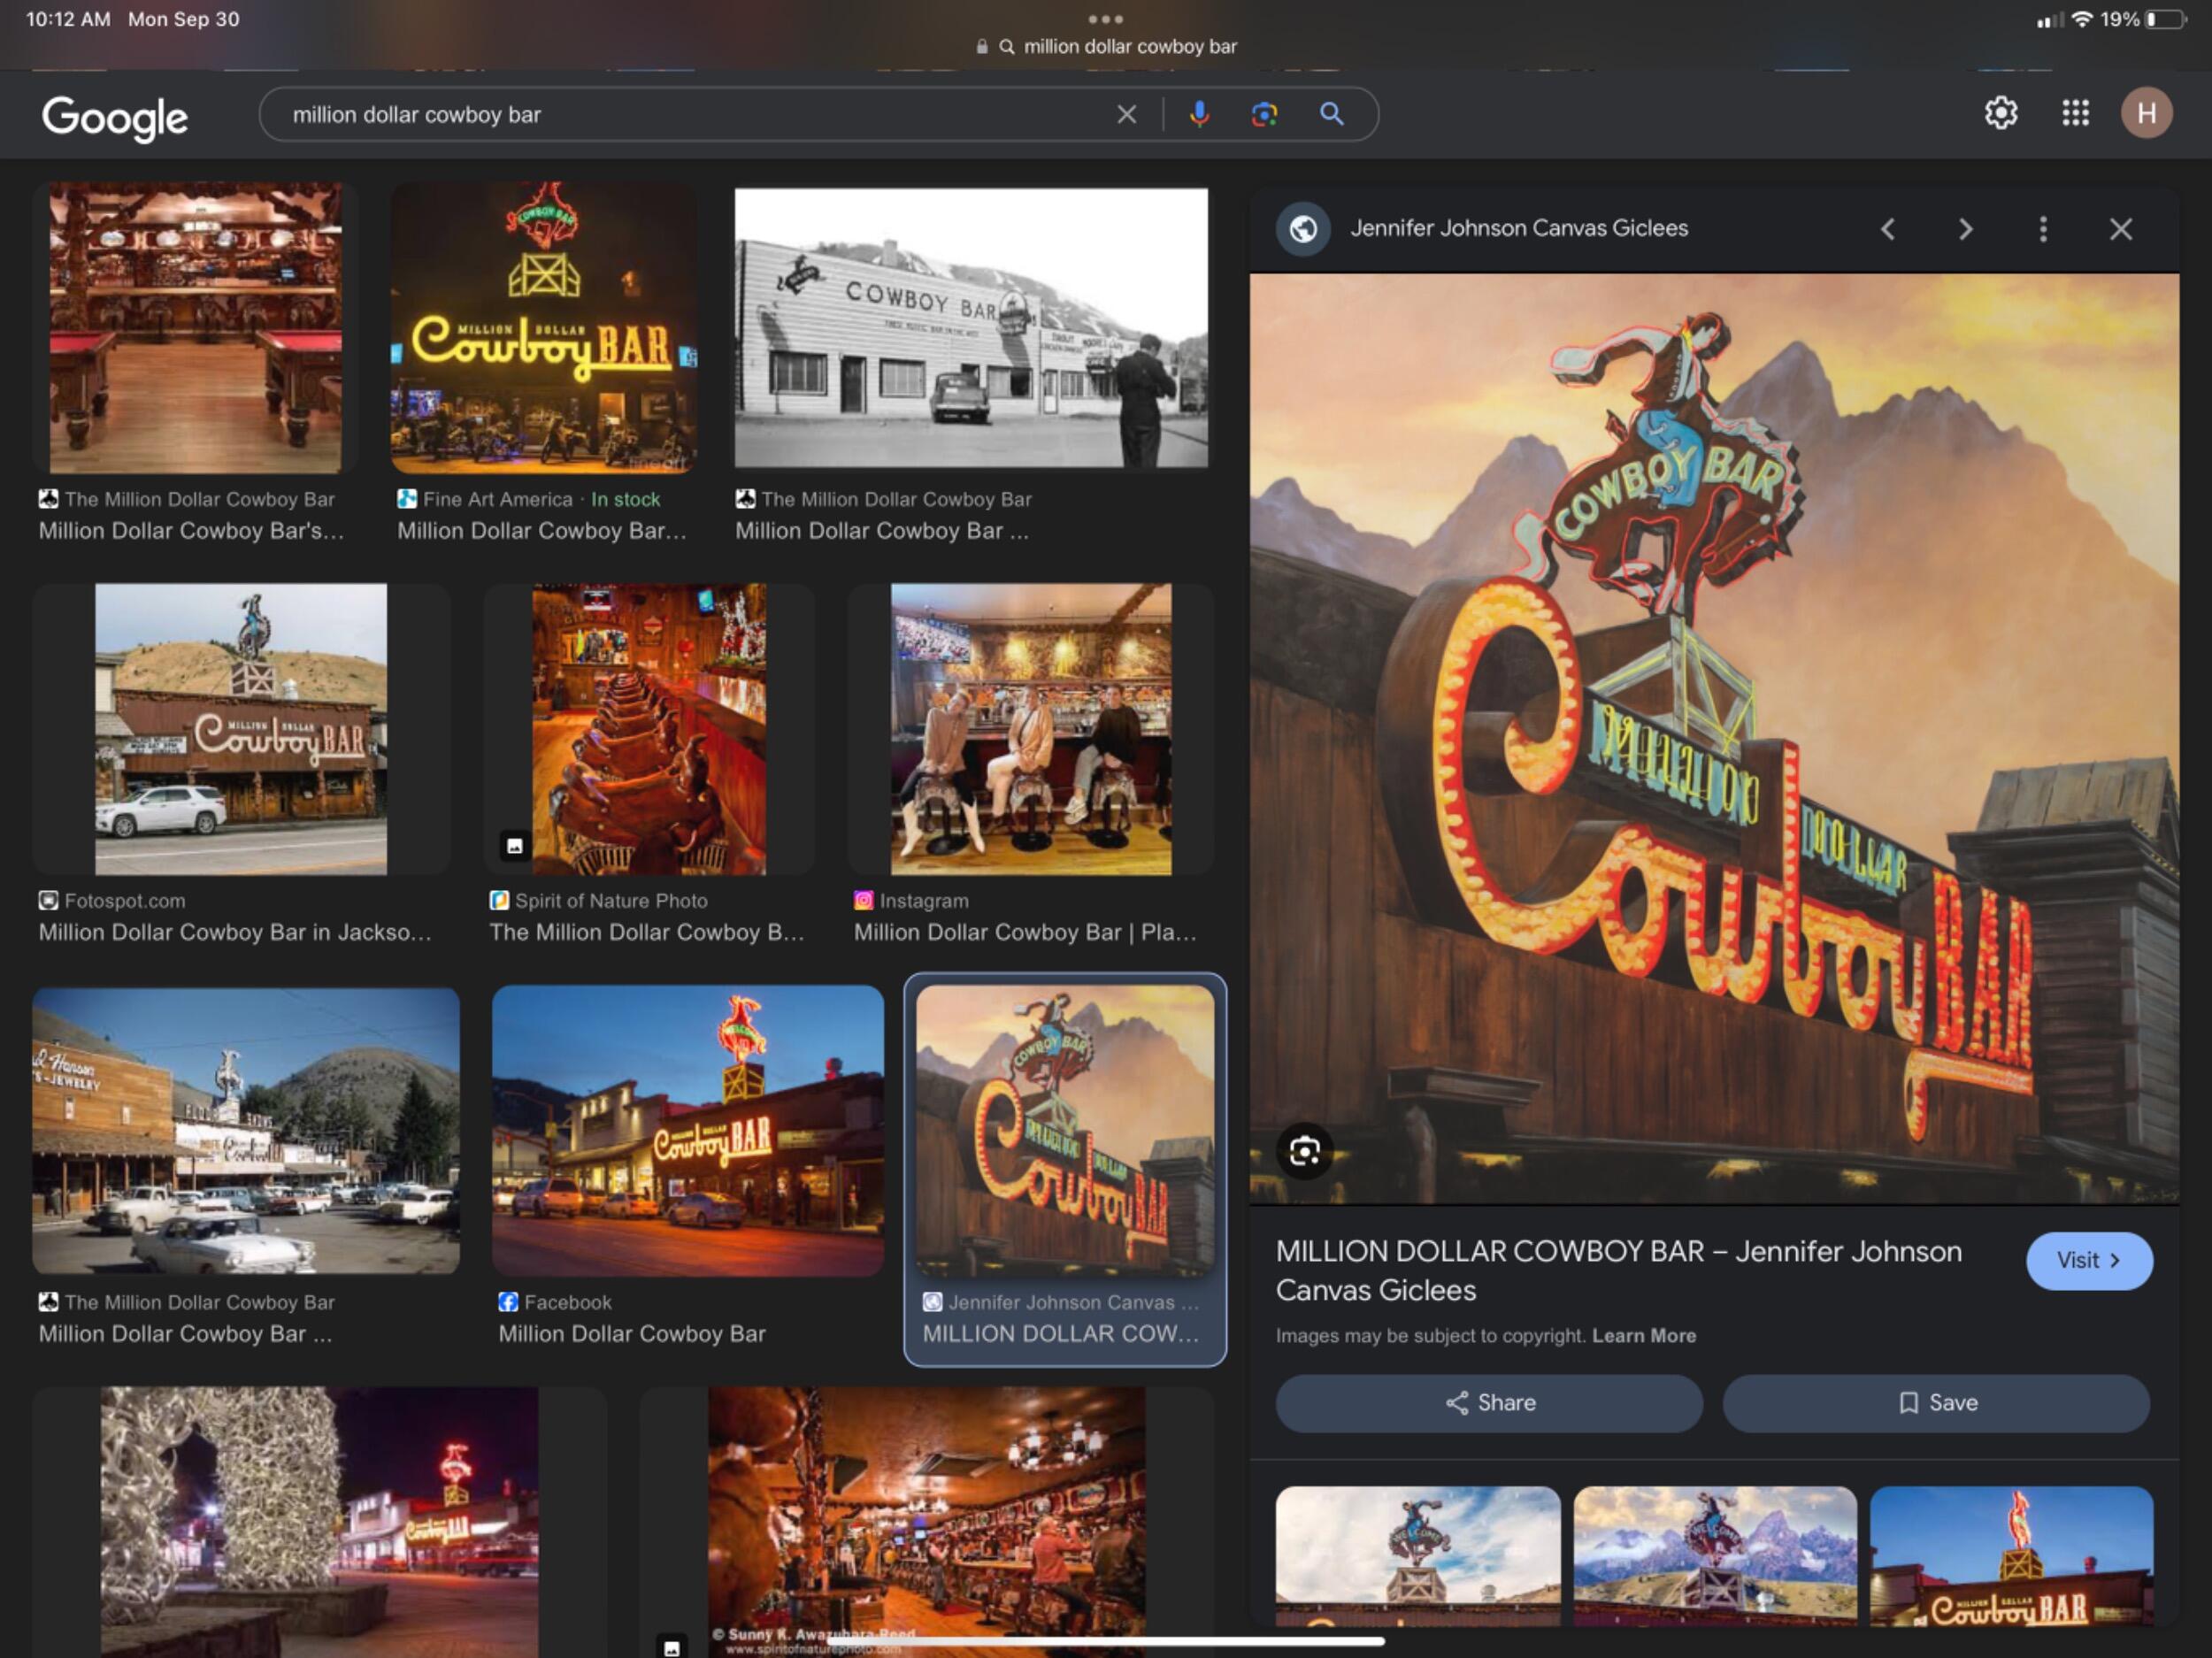Share the selected image
Viewport: 2212px width, 1658px height.
pyautogui.click(x=1488, y=1402)
